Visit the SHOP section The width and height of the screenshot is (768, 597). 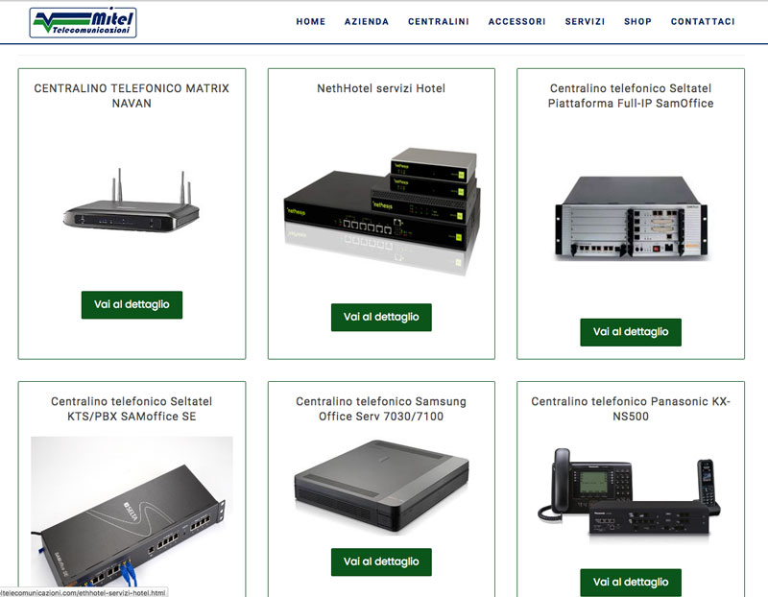(637, 21)
